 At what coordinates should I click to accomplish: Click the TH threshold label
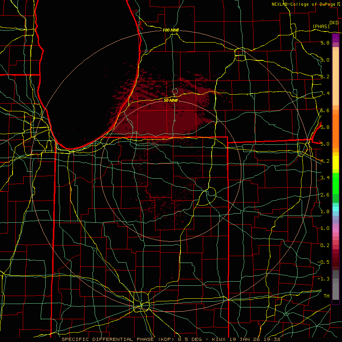tap(326, 296)
